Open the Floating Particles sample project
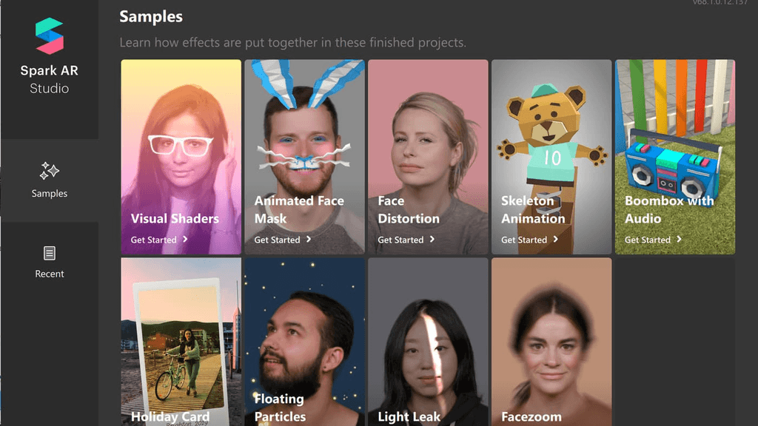The height and width of the screenshot is (426, 758). 304,342
